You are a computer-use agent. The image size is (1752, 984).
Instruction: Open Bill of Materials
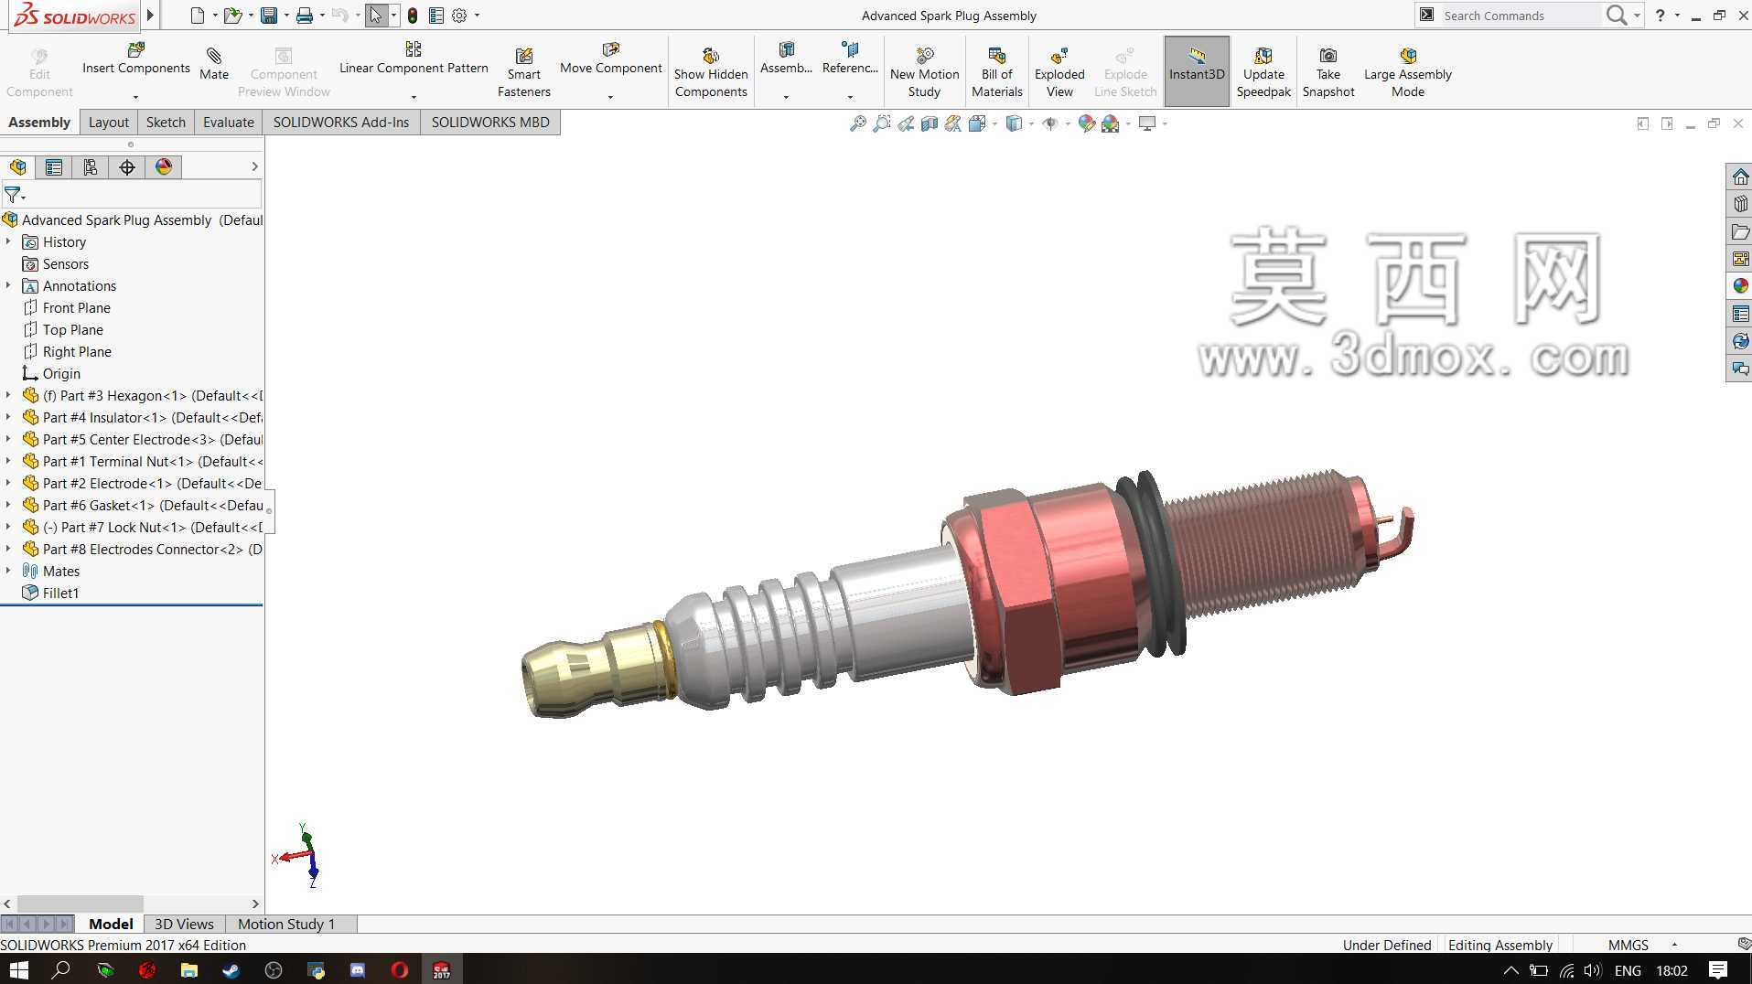(996, 73)
